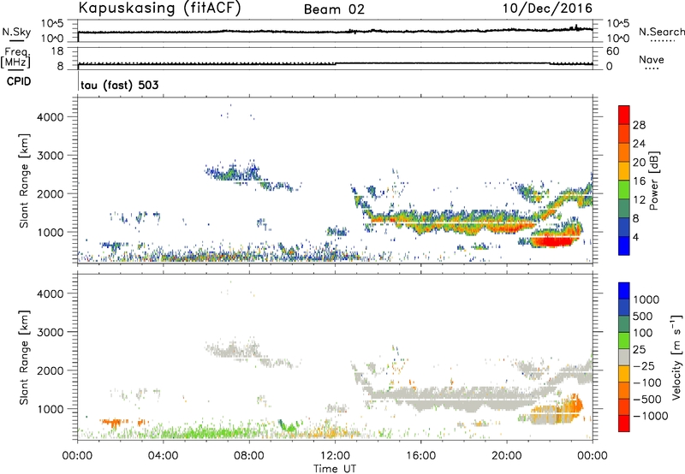Click "Slant Range [km]" label of velocity panel
Image resolution: width=685 pixels, height=474 pixels.
pos(24,357)
